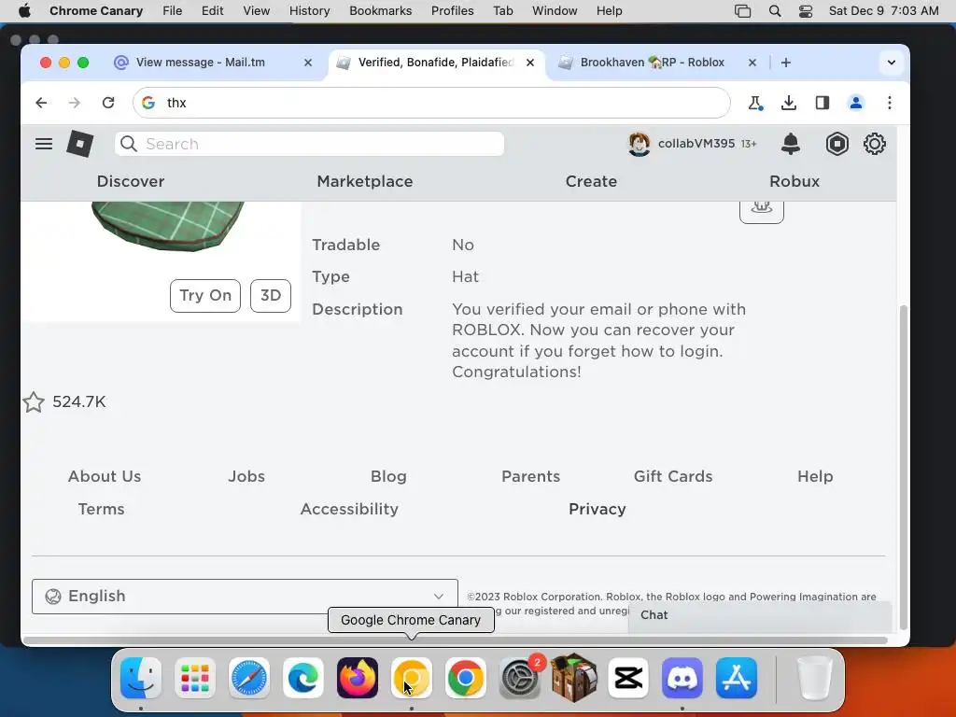The height and width of the screenshot is (717, 956).
Task: Go to the Discover page
Action: pos(131,182)
